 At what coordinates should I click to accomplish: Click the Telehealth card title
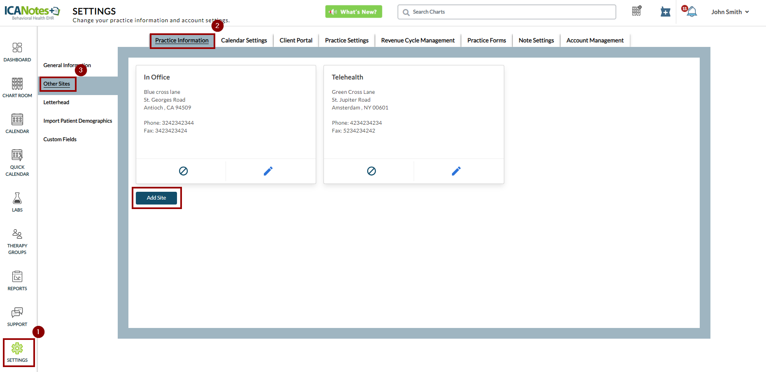coord(347,77)
